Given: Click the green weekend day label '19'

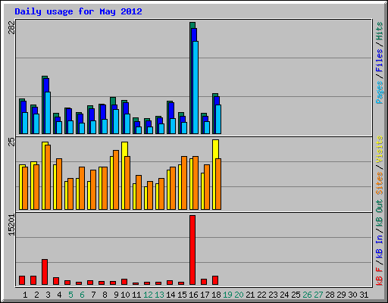Looking at the screenshot, I should tap(227, 295).
